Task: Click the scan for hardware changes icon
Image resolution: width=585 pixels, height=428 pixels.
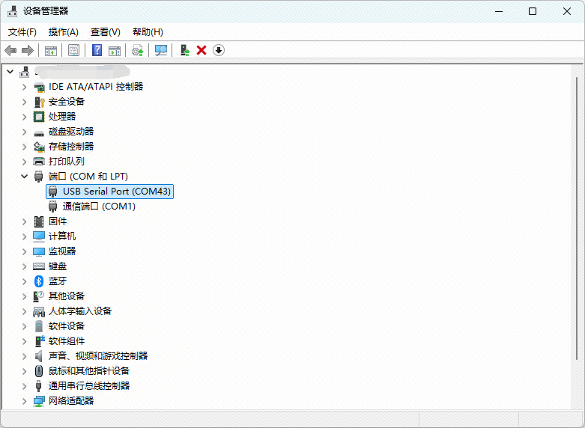Action: pos(160,50)
